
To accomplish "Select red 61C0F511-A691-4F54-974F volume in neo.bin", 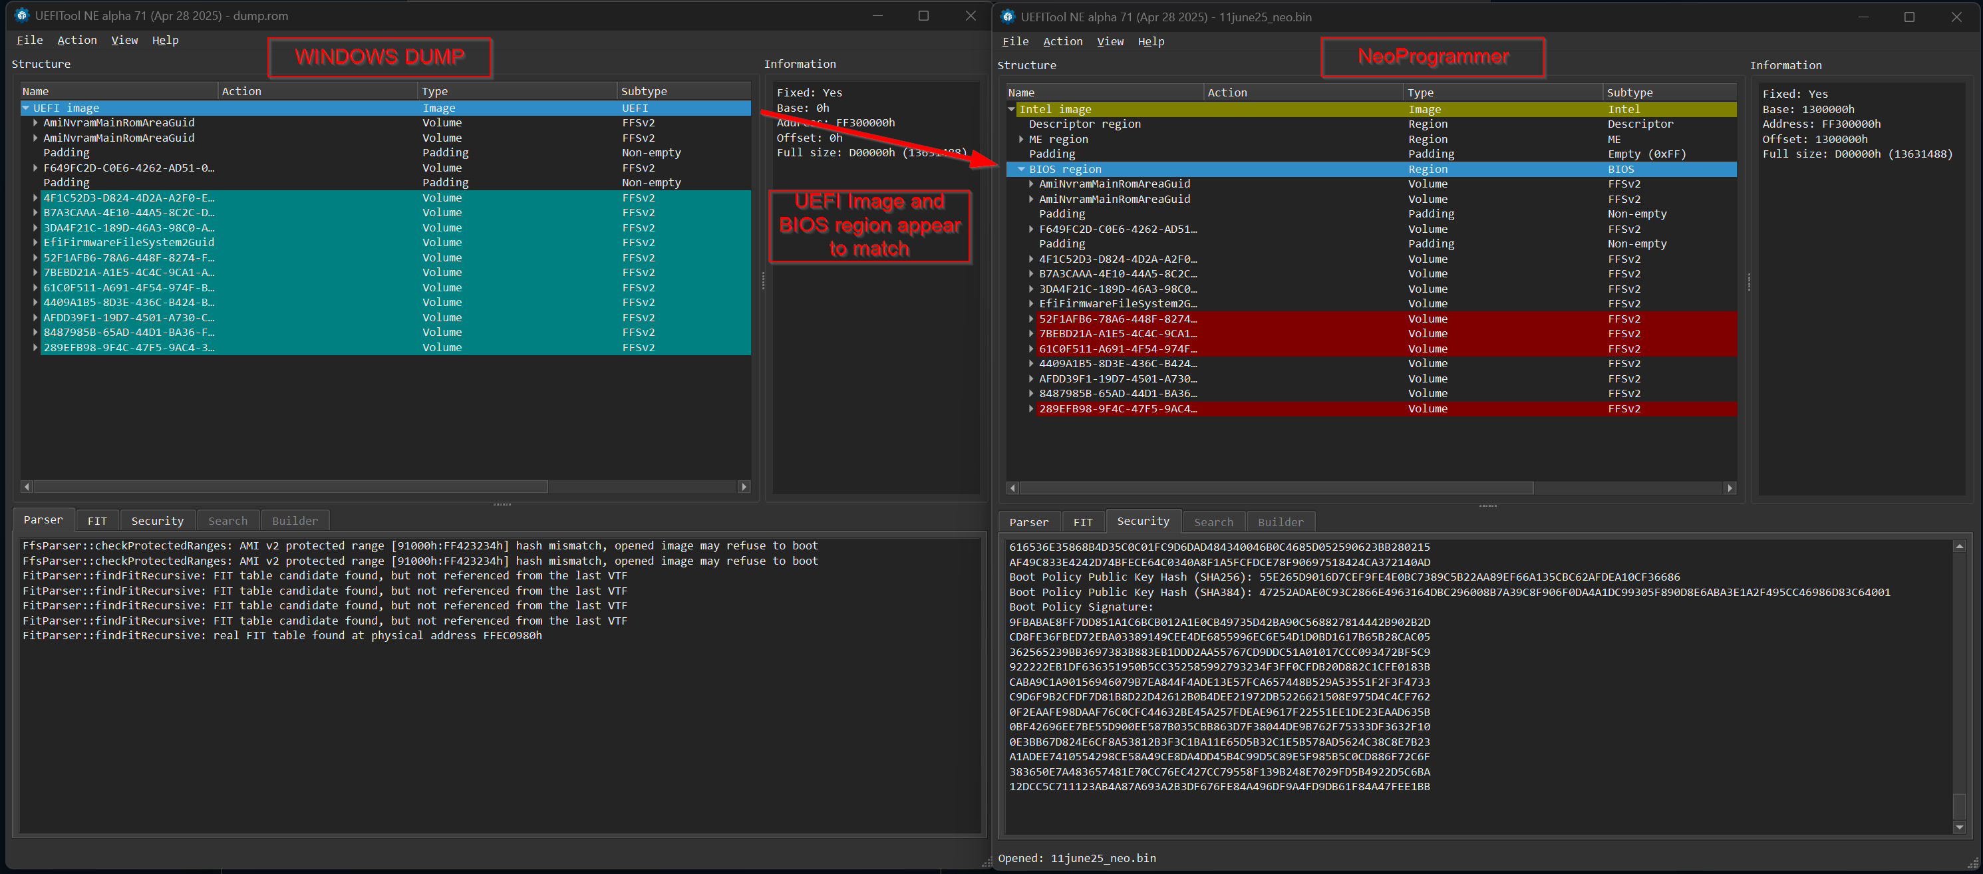I will coord(1371,350).
